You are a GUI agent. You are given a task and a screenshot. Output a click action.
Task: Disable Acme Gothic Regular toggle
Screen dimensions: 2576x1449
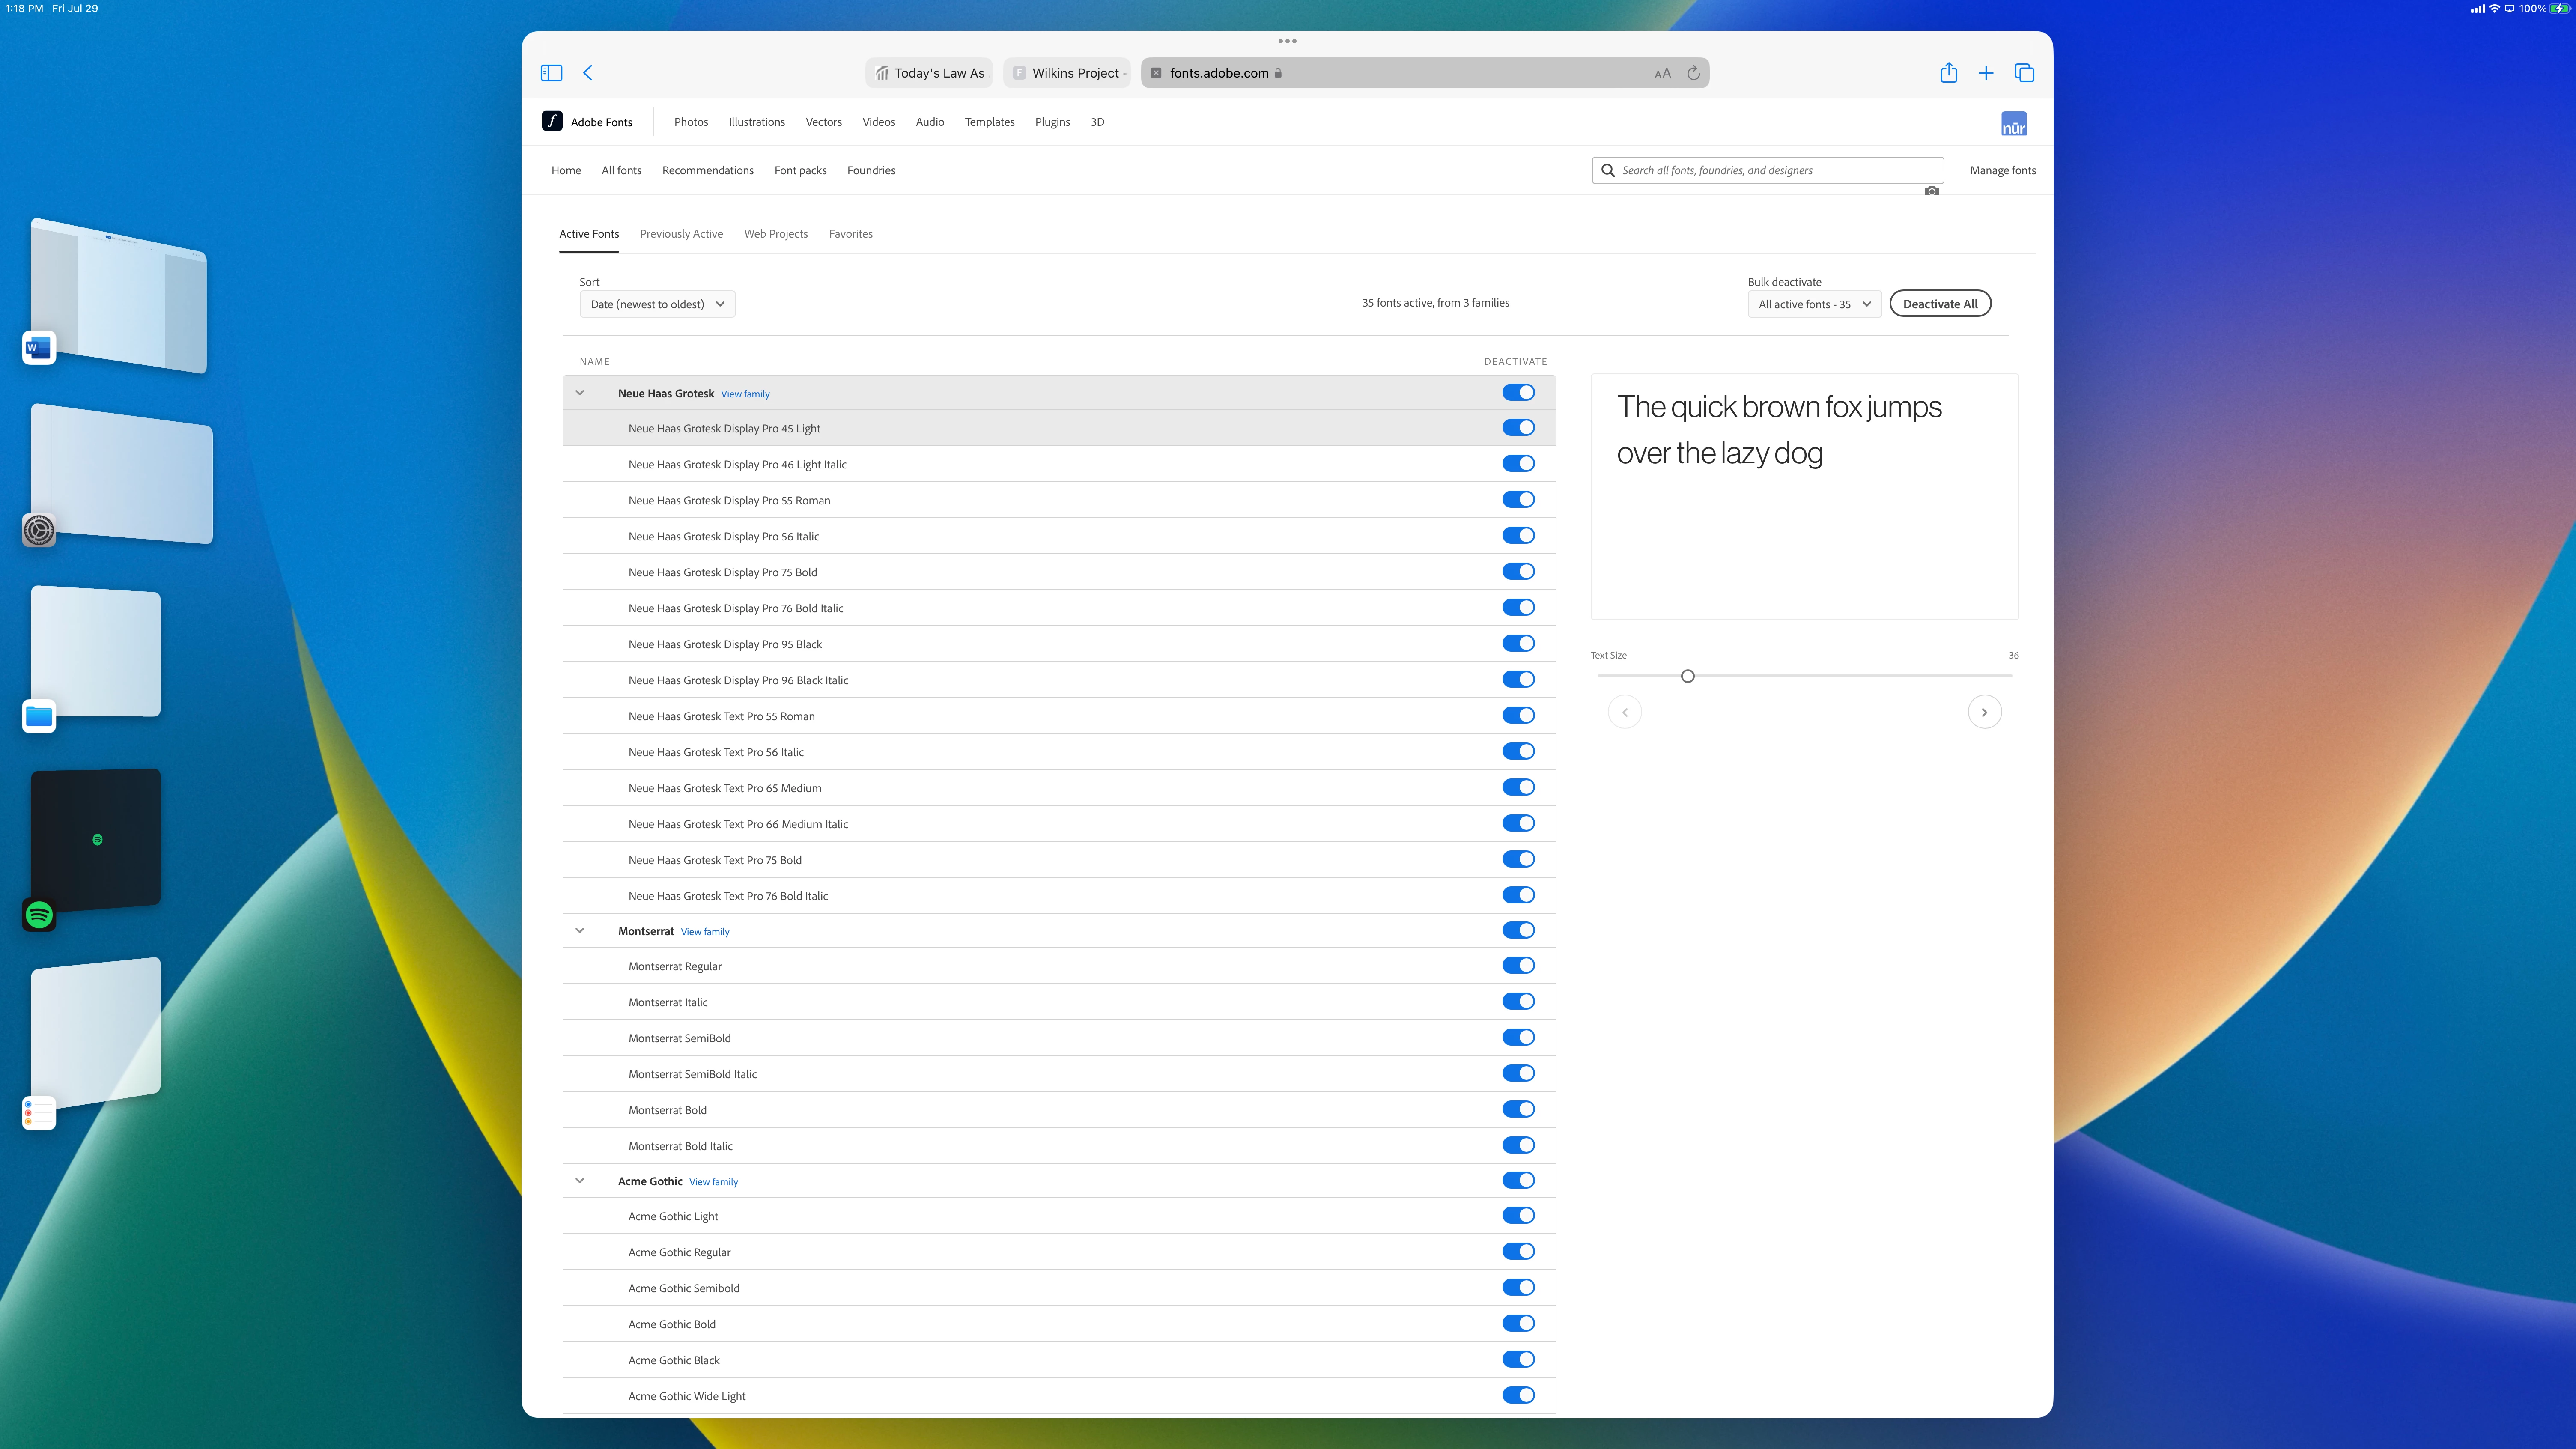coord(1518,1252)
